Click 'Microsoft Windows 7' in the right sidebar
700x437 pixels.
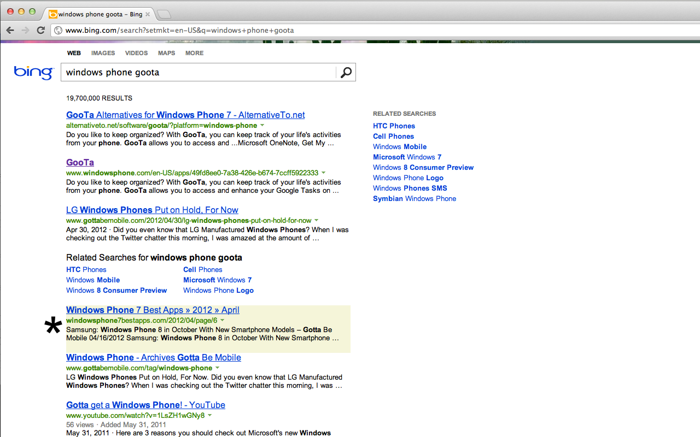[x=407, y=157]
